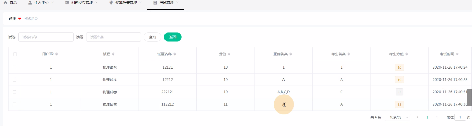
Task: Click the sort arrows on 用户ID column
Action: 56,54
